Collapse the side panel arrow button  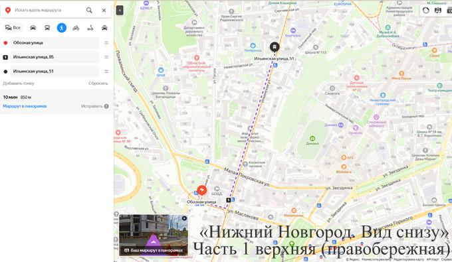coord(120,11)
